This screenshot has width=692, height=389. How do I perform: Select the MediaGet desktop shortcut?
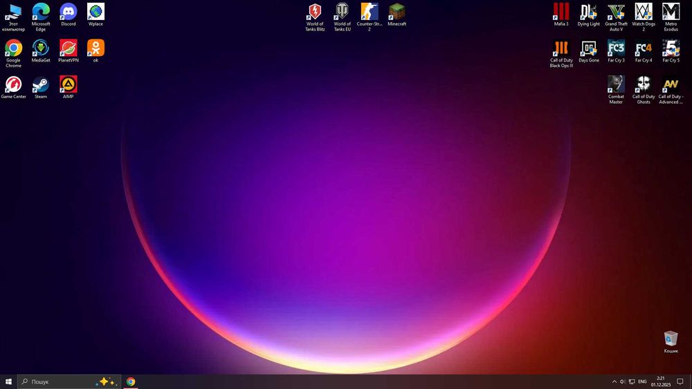click(41, 50)
